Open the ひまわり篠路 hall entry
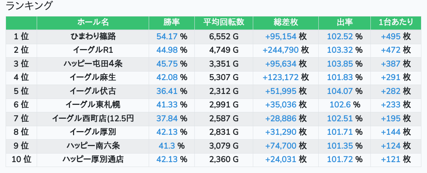 pos(93,36)
